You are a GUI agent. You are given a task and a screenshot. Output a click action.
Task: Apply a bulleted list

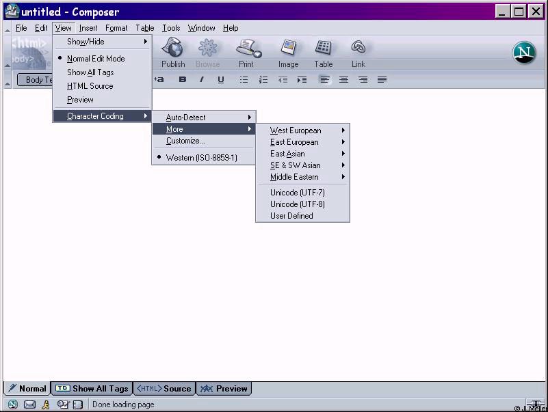coord(244,80)
